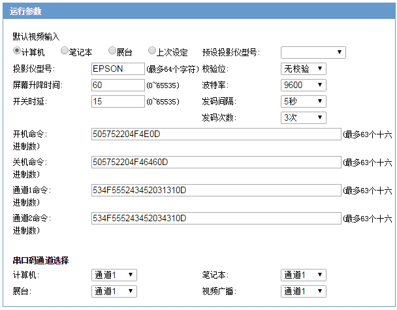Select the 笔记本 video input option

pos(65,51)
